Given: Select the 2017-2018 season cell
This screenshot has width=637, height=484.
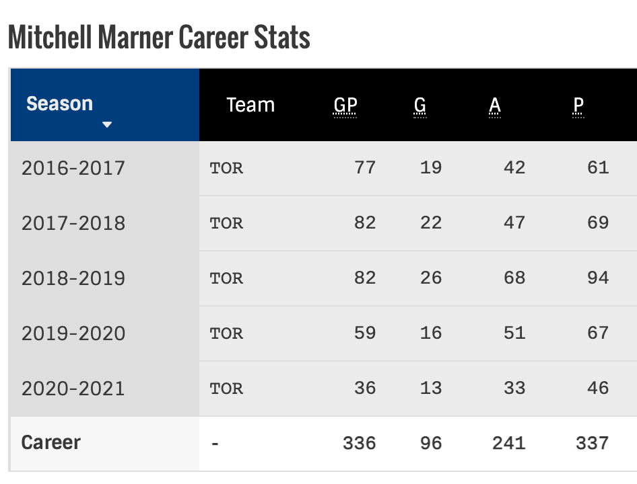Looking at the screenshot, I should (73, 223).
